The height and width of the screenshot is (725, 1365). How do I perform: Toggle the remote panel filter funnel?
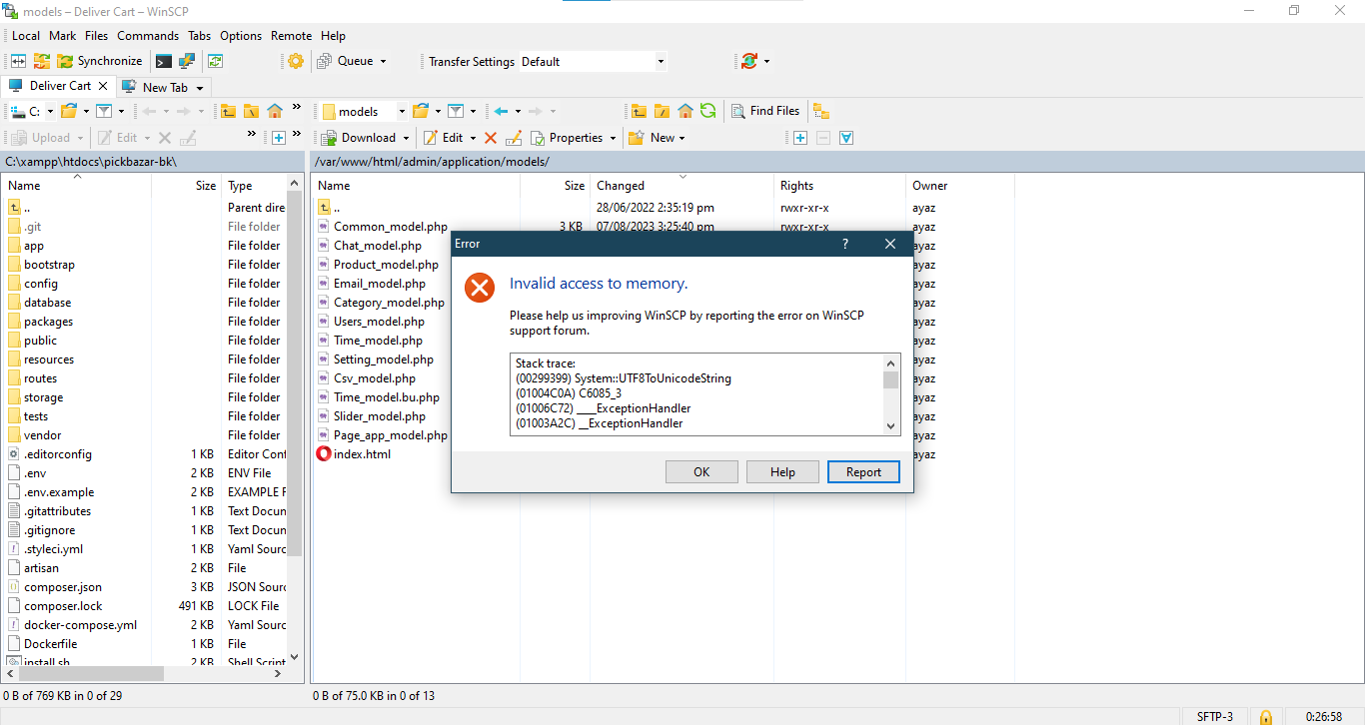458,110
